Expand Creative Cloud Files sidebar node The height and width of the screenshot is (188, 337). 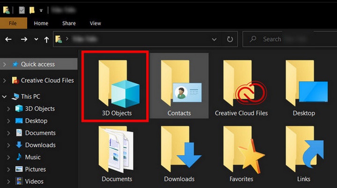click(5, 80)
